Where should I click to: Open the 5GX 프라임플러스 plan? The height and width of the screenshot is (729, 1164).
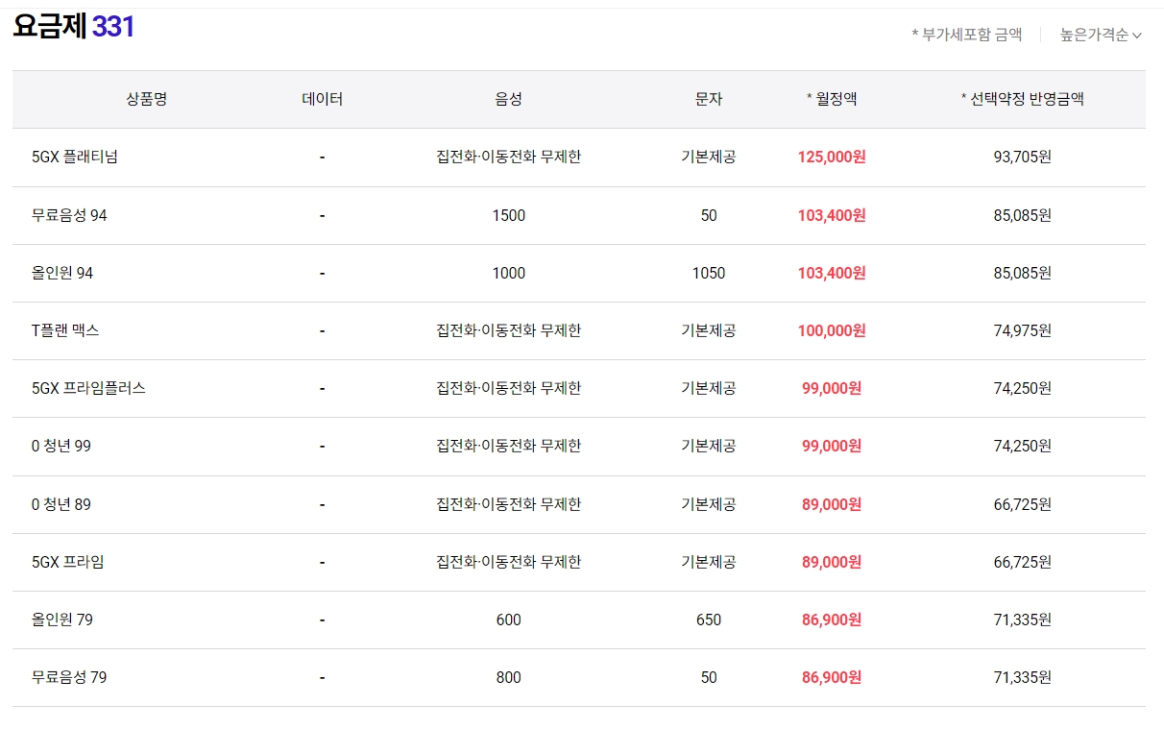pos(88,388)
